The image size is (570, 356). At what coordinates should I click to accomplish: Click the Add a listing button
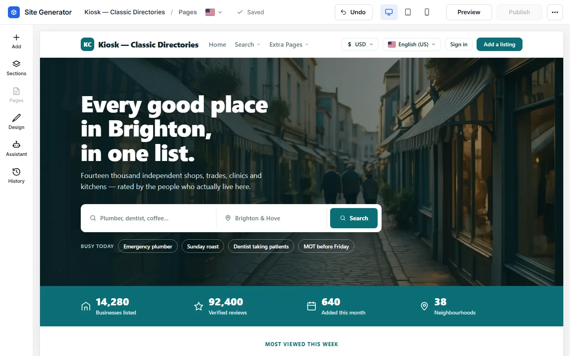pyautogui.click(x=500, y=44)
